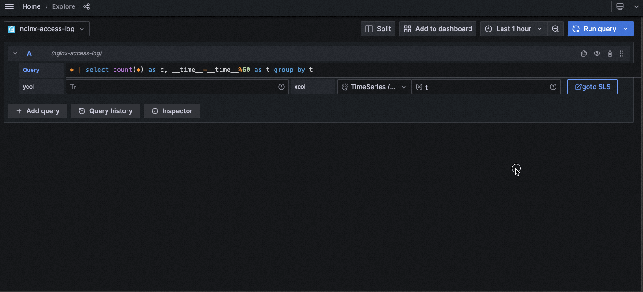Toggle the Split view mode
The width and height of the screenshot is (643, 292).
(x=378, y=28)
